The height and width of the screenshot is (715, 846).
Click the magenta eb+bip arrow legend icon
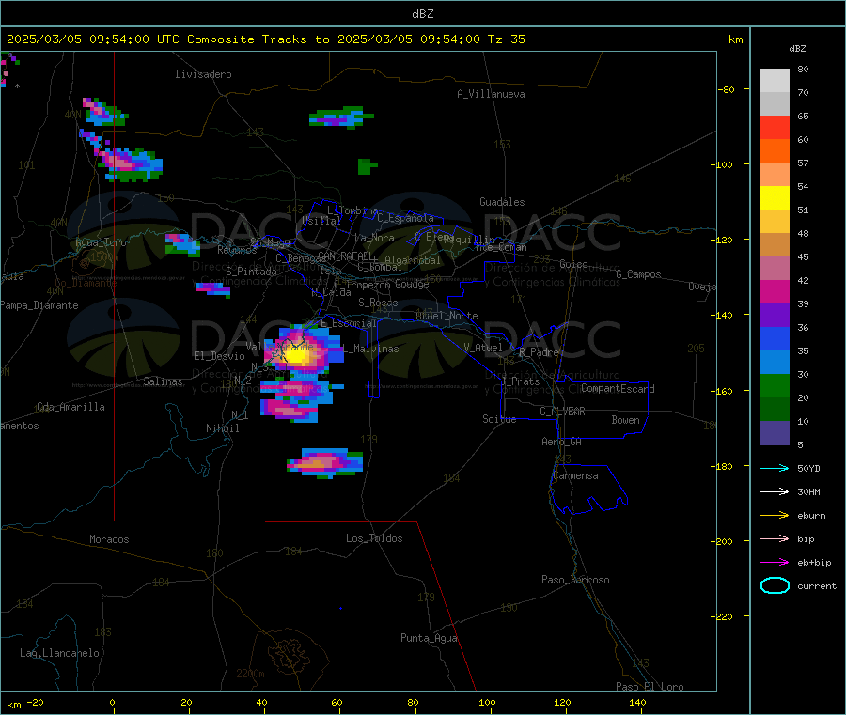pyautogui.click(x=775, y=563)
